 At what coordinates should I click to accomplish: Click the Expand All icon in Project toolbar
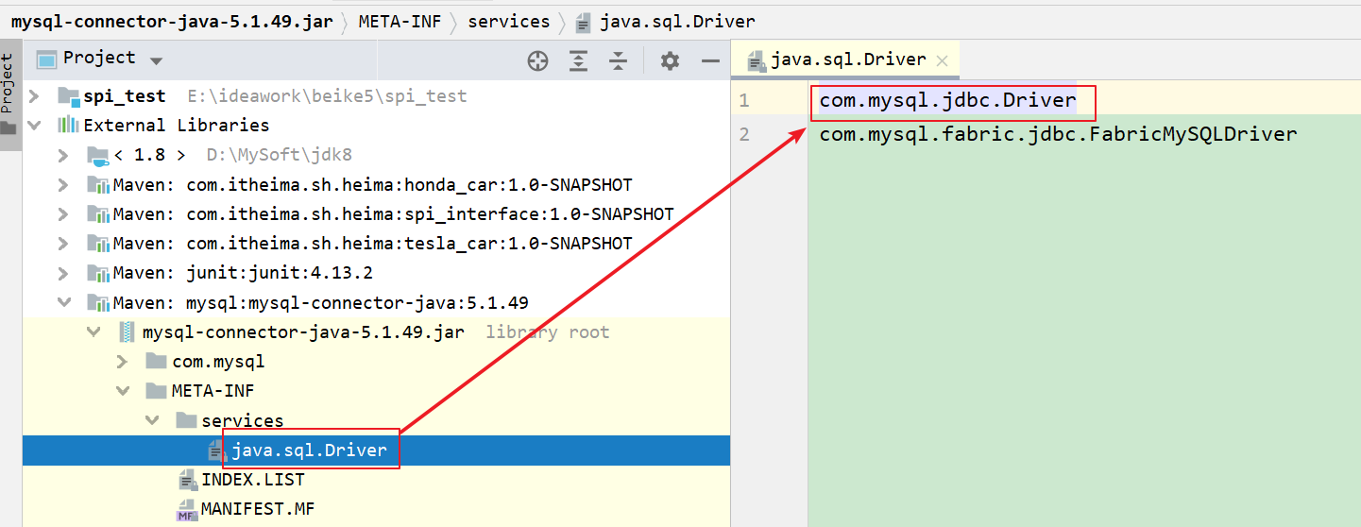[x=578, y=61]
